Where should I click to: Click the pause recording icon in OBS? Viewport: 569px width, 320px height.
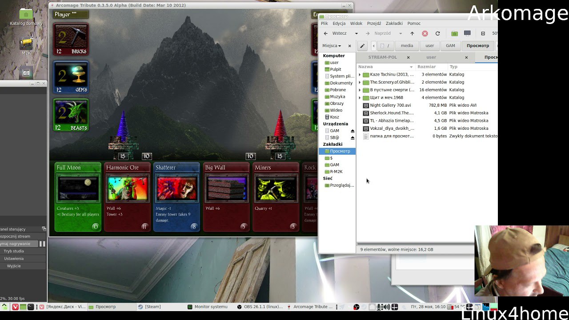[x=42, y=244]
